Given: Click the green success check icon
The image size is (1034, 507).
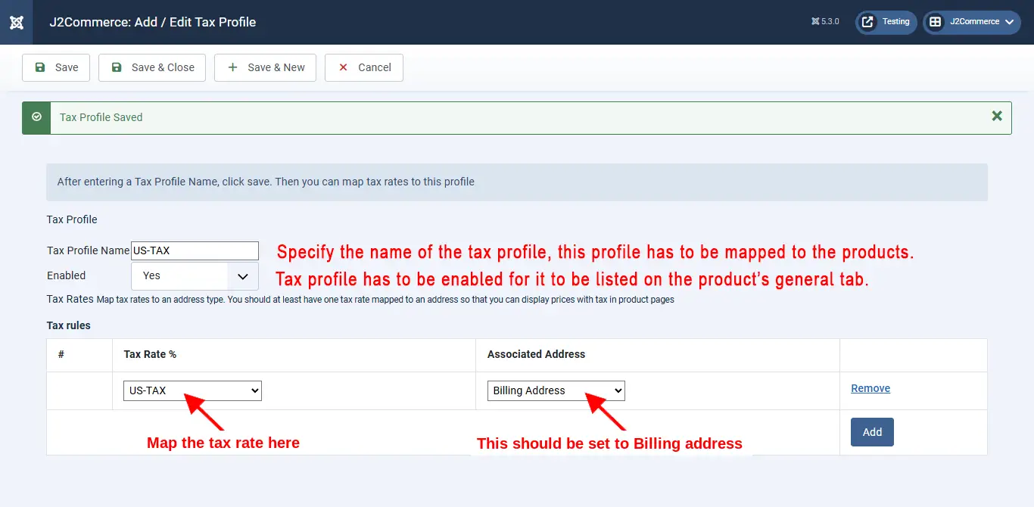Looking at the screenshot, I should (x=36, y=117).
